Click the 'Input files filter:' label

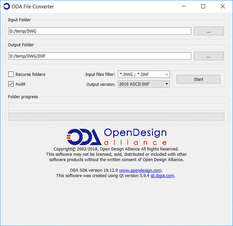tap(100, 74)
